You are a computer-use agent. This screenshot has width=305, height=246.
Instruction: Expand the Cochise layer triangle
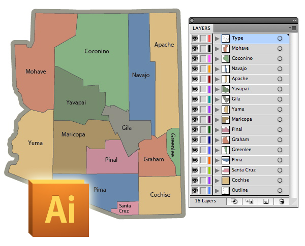[x=217, y=181]
